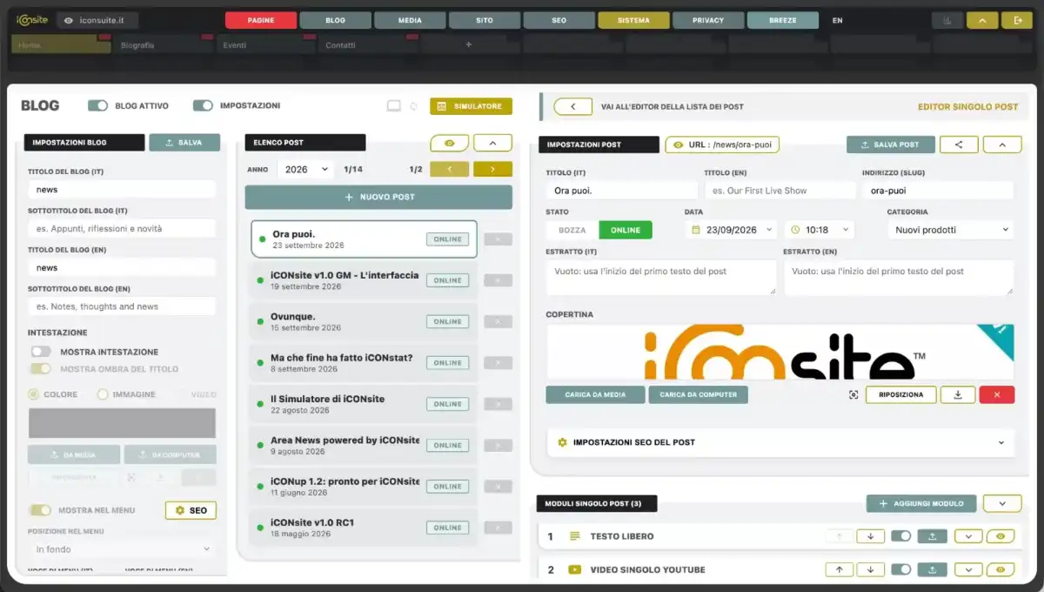Image resolution: width=1044 pixels, height=592 pixels.
Task: Go to next page of post list
Action: [492, 169]
